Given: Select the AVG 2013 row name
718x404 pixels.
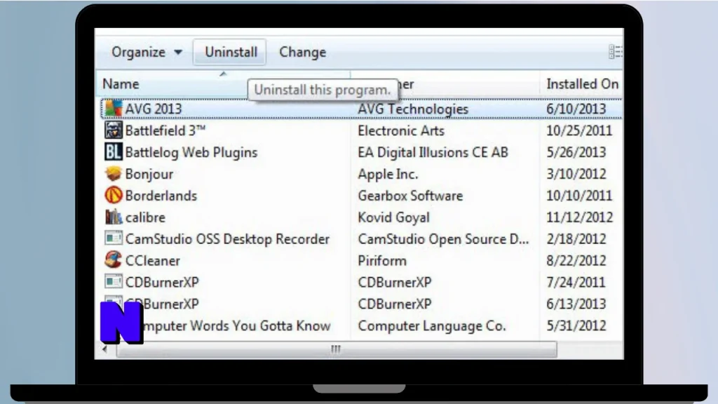Looking at the screenshot, I should pyautogui.click(x=154, y=109).
